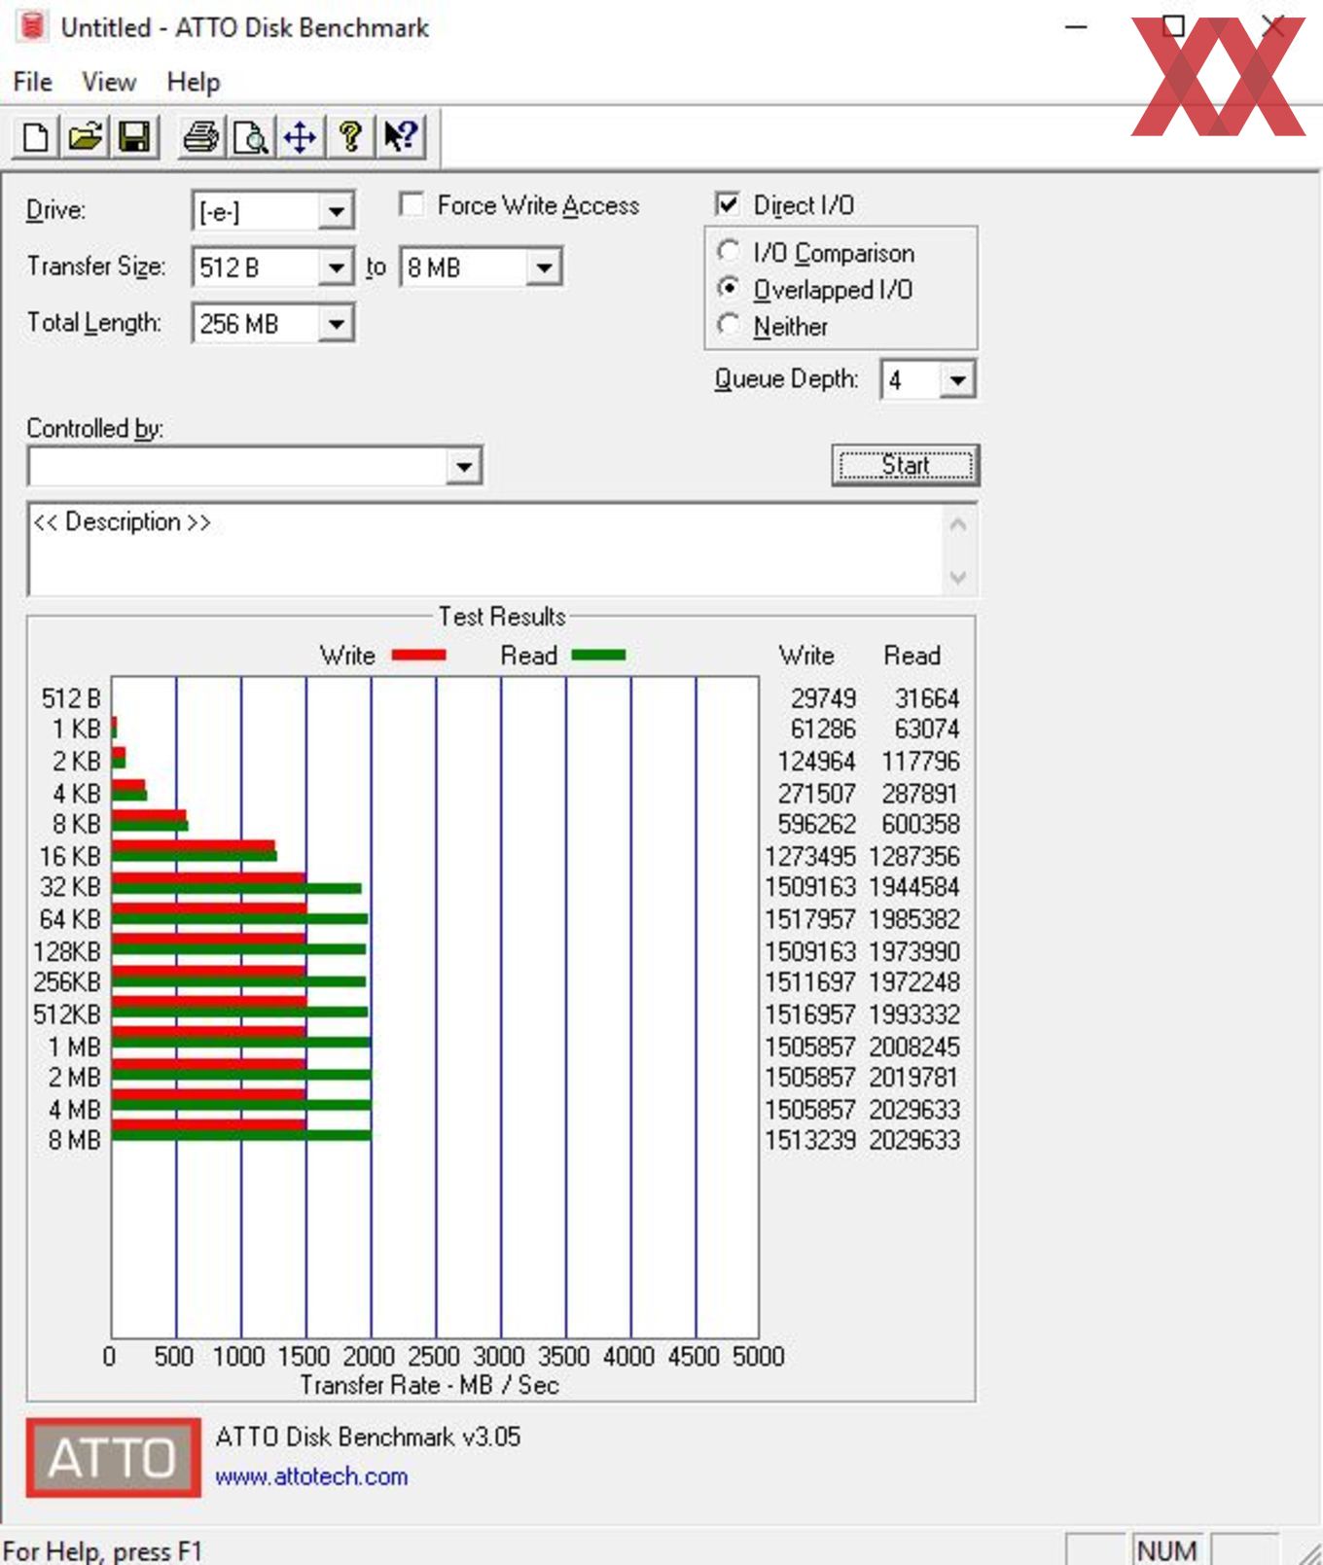1323x1565 pixels.
Task: Click the 16 KB row label
Action: click(70, 856)
